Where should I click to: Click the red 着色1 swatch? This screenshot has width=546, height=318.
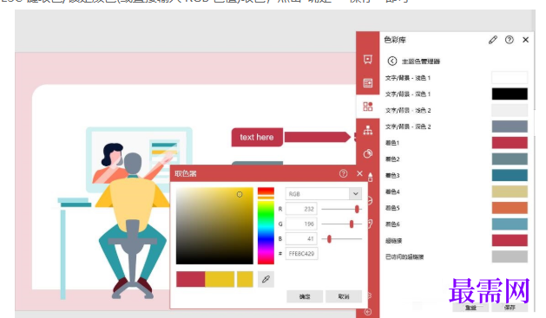tap(510, 143)
